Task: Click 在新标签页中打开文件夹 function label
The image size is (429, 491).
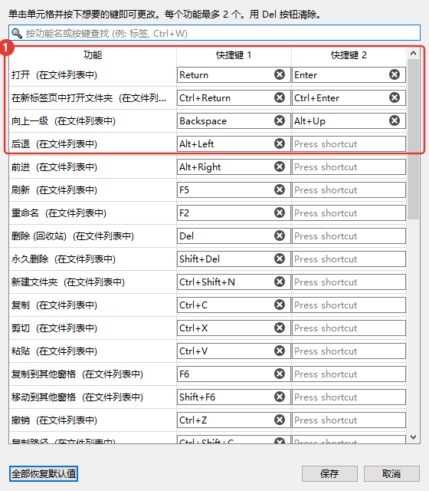Action: (89, 98)
